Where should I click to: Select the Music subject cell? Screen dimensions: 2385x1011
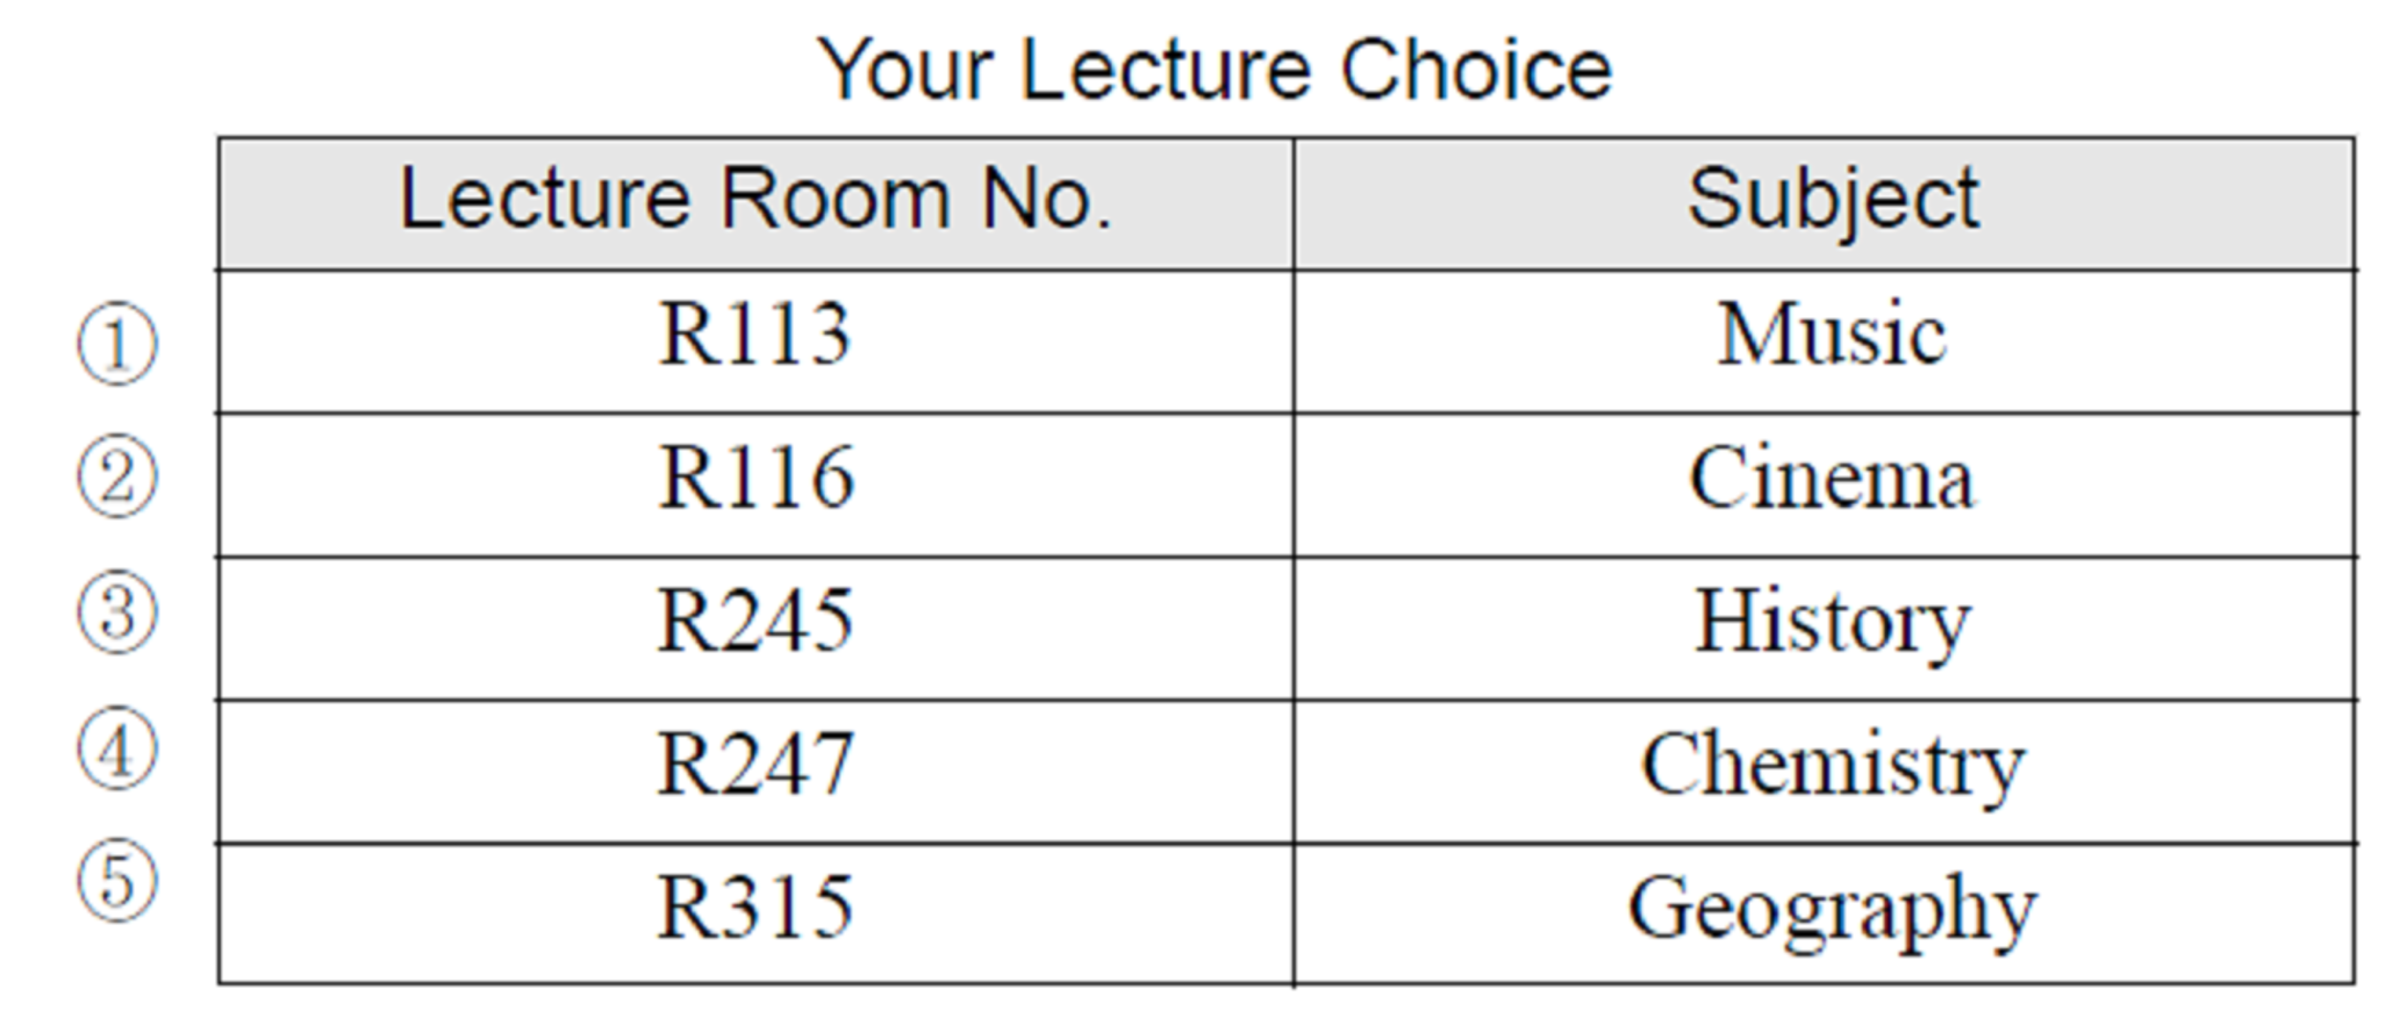[1825, 342]
